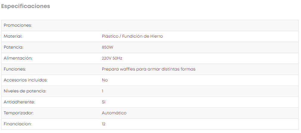Click the 850W power value
Screen dimensions: 301x133
107,47
